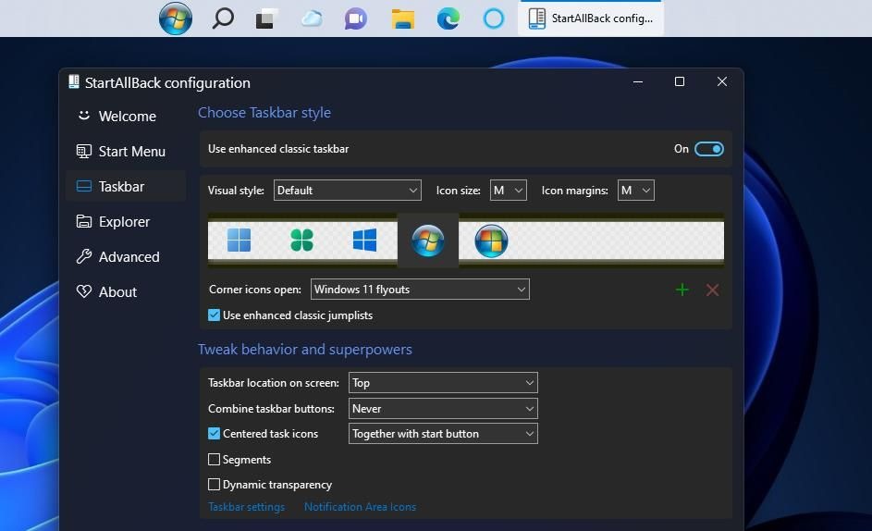
Task: Open taskbar Search magnifier
Action: pyautogui.click(x=223, y=19)
